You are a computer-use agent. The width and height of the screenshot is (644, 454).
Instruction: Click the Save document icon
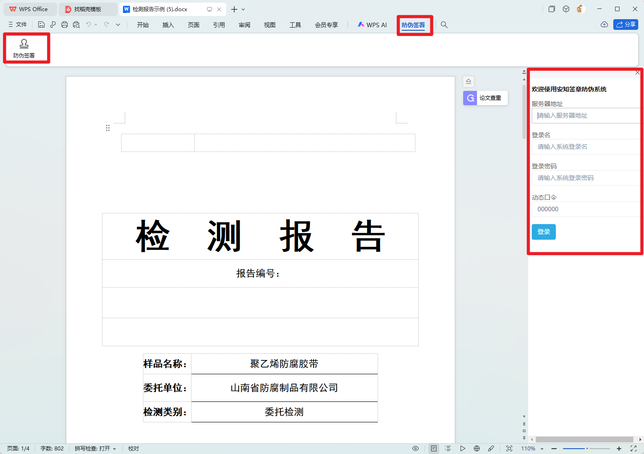tap(41, 25)
